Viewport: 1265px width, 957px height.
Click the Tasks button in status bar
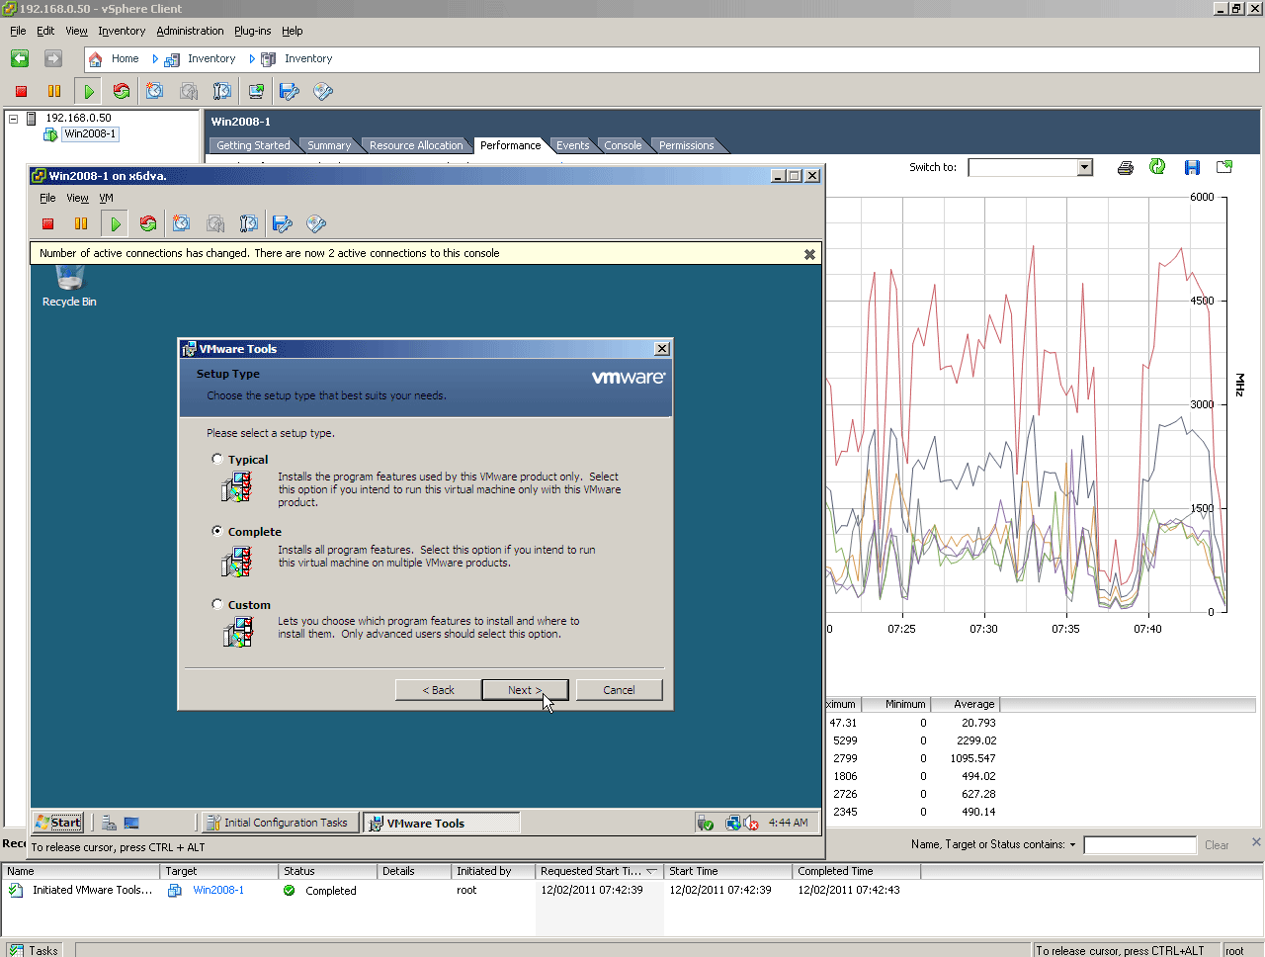click(34, 950)
